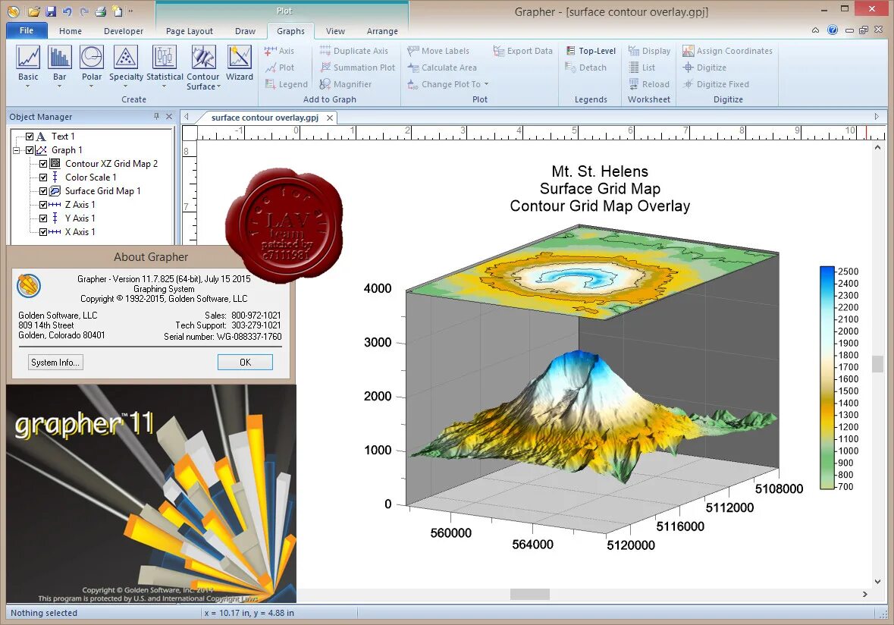Open the Help question mark icon
Image resolution: width=894 pixels, height=625 pixels.
[833, 30]
